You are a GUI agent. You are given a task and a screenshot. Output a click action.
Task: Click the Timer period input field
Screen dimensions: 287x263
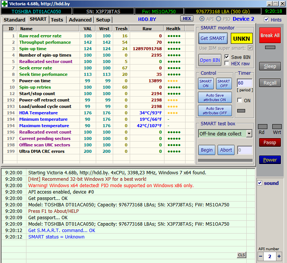coord(244,83)
